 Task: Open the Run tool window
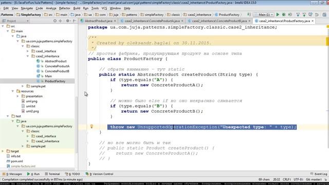pyautogui.click(x=33, y=174)
